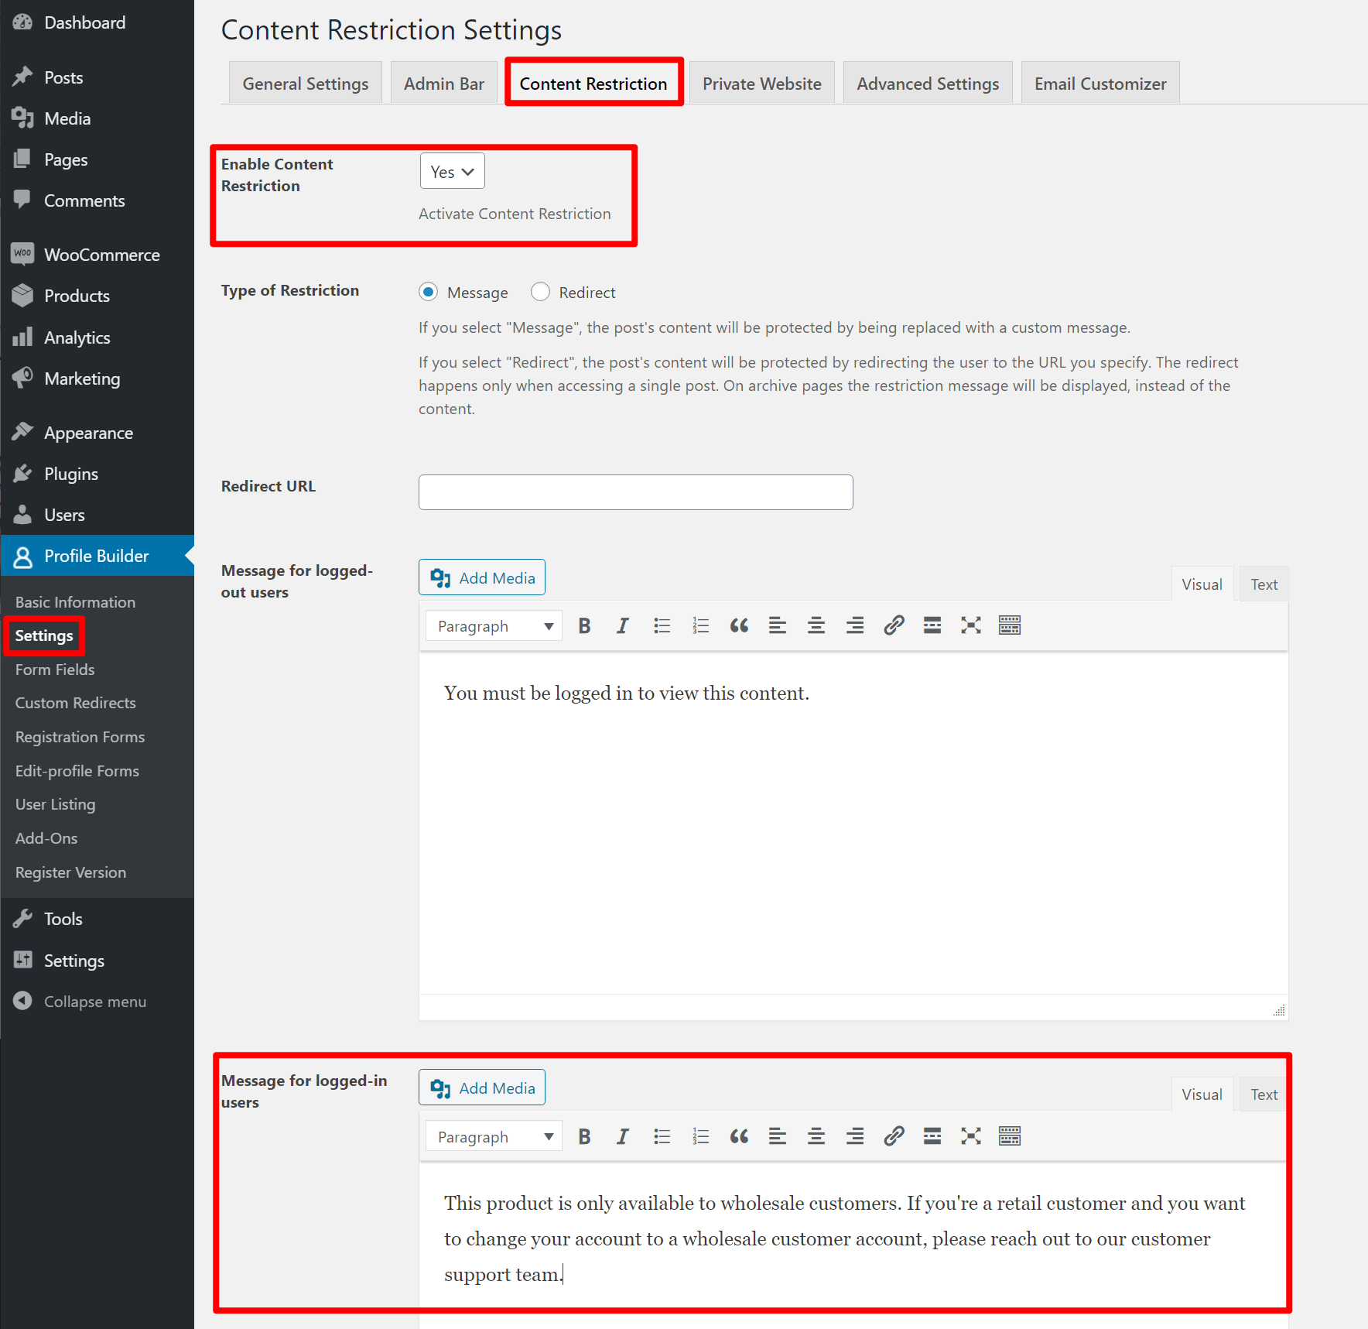Align center in logged-out message editor
The image size is (1368, 1329).
click(816, 625)
